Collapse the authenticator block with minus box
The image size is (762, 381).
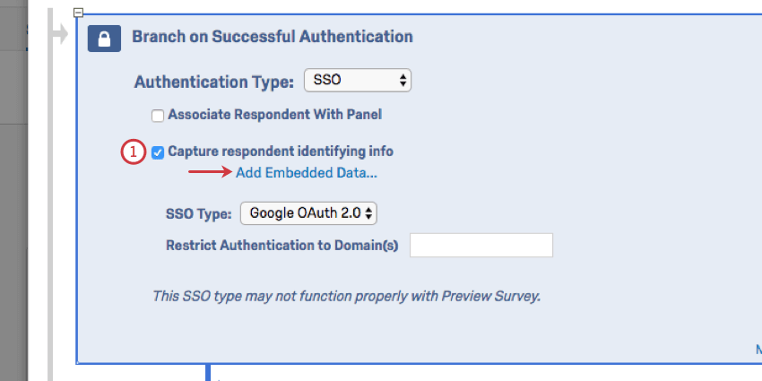click(x=79, y=13)
